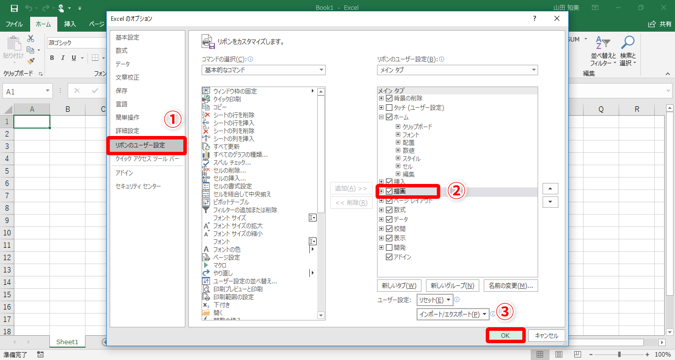Click the 名前の変更 button
This screenshot has width=675, height=360.
[511, 285]
